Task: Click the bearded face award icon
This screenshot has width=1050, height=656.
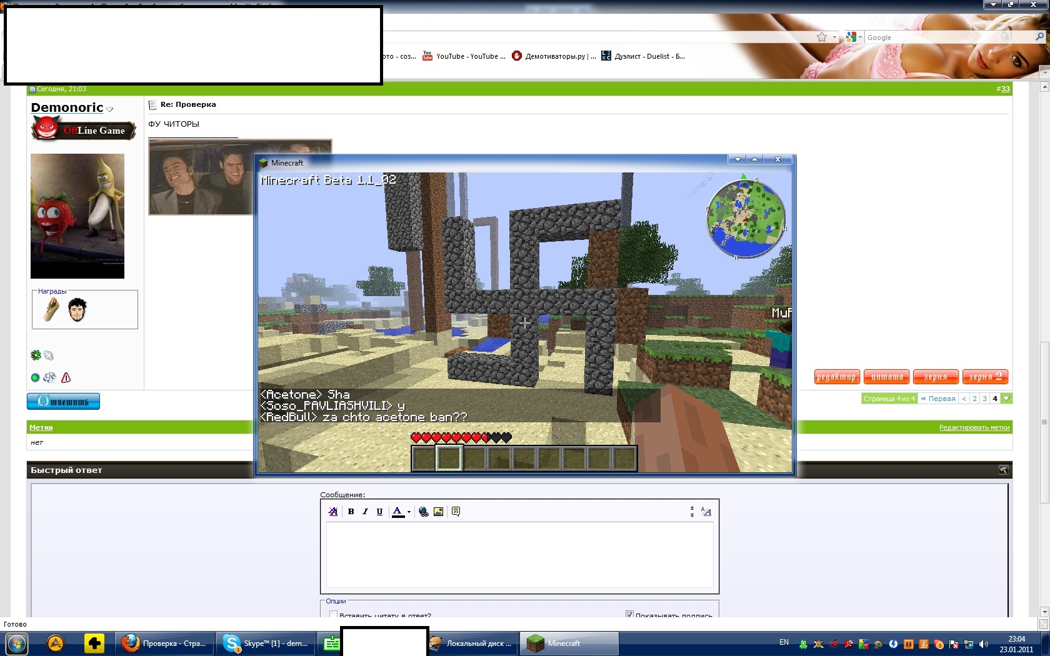Action: (x=77, y=310)
